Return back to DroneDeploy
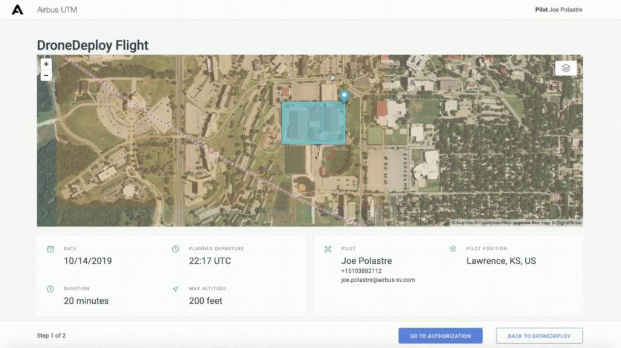Image resolution: width=621 pixels, height=348 pixels. click(x=539, y=336)
